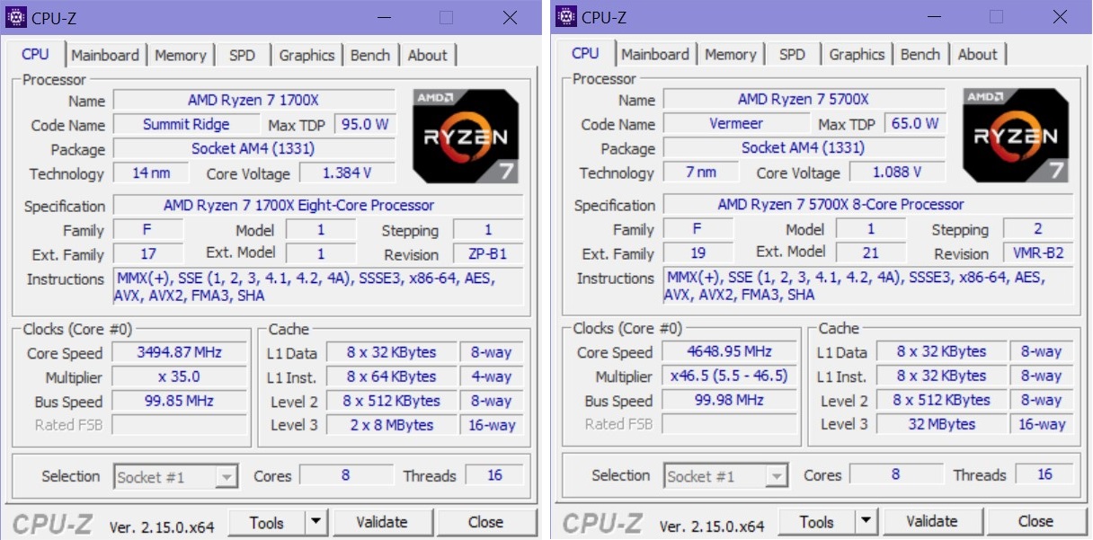Screen dimensions: 1093x540
Task: Click the Core Speed value '4648.95 MHz'
Action: coord(729,351)
